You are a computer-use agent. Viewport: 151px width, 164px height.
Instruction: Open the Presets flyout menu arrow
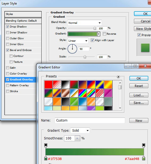[118, 77]
